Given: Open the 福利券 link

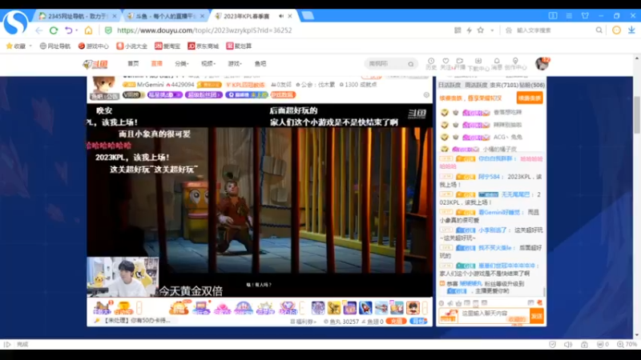Looking at the screenshot, I should (304, 322).
